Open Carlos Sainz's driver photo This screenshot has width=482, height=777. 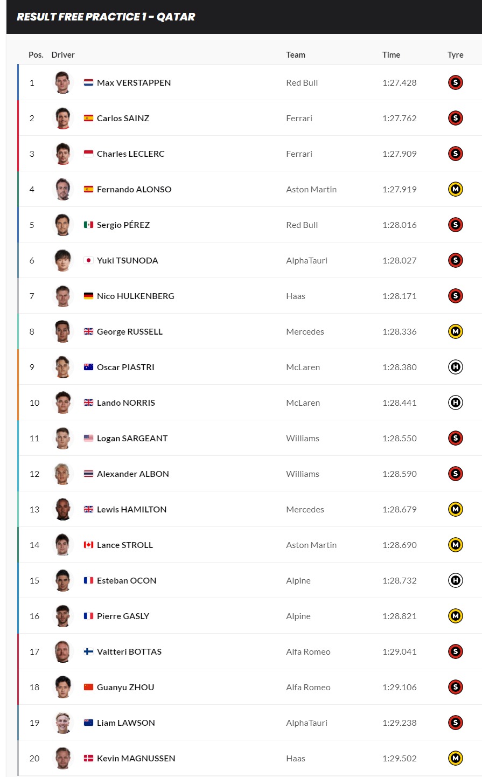coord(63,118)
